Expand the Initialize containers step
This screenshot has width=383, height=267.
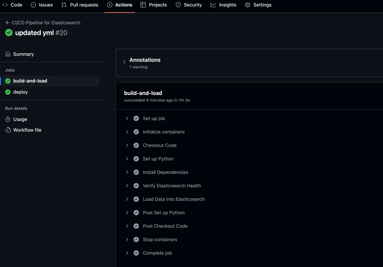click(x=127, y=132)
